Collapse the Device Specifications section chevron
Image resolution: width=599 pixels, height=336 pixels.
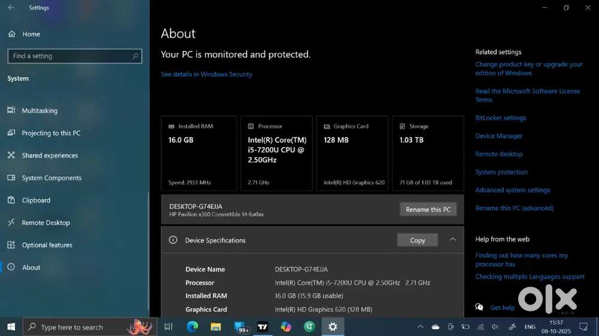click(x=453, y=240)
